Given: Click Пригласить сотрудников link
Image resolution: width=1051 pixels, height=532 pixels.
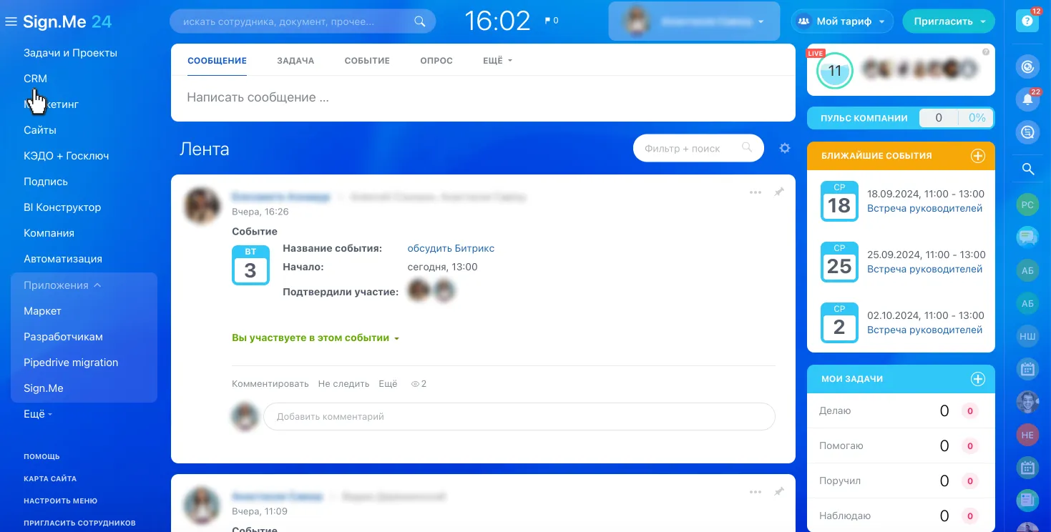Looking at the screenshot, I should 79,523.
